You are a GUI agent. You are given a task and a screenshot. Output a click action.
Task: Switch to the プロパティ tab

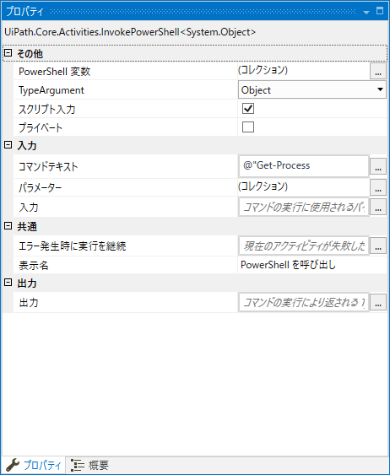pyautogui.click(x=33, y=465)
